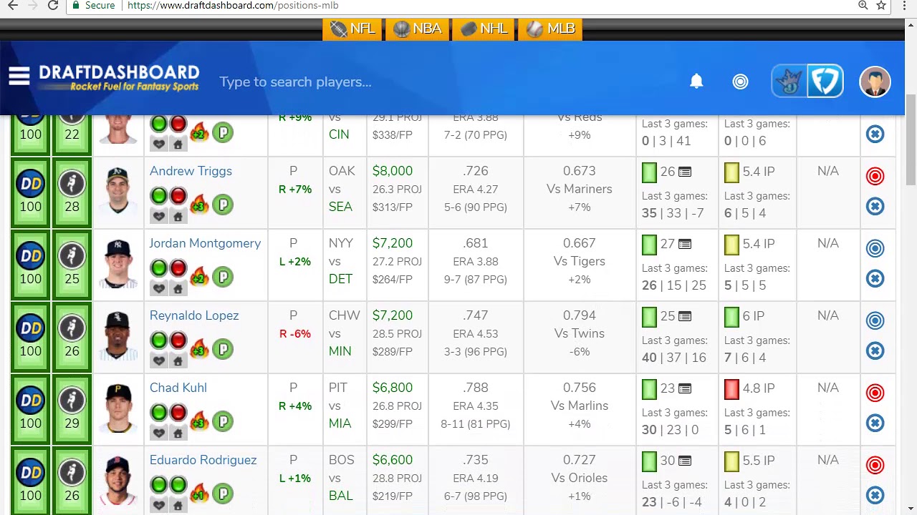The height and width of the screenshot is (515, 917).
Task: Toggle green light for Reynaldo Lopez
Action: (x=158, y=340)
